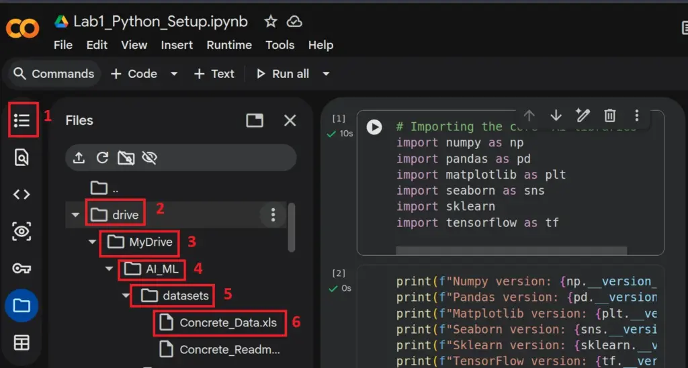Select the datasets folder
This screenshot has height=368, width=688.
point(174,295)
